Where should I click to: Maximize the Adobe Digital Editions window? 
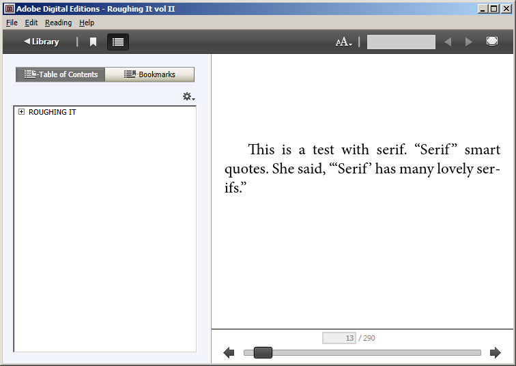[x=494, y=9]
